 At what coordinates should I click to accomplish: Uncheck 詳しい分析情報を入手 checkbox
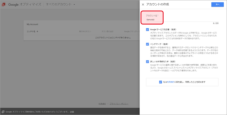(x=147, y=62)
